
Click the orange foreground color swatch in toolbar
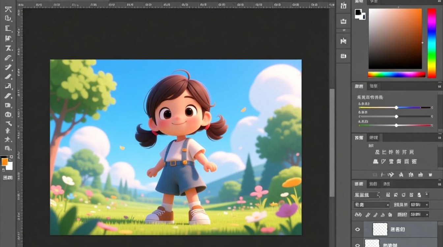coord(4,162)
